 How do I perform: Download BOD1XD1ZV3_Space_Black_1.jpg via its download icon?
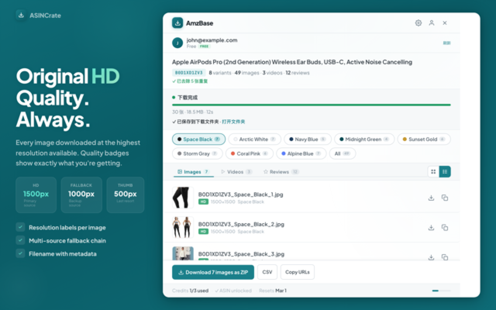[431, 198]
